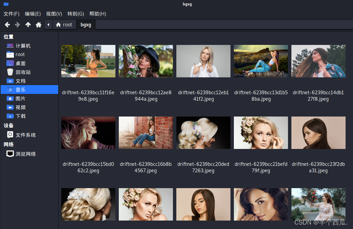Image resolution: width=353 pixels, height=229 pixels.
Task: Click filename driftnet-6239bcc12ae8944a.jpeg
Action: 146,96
